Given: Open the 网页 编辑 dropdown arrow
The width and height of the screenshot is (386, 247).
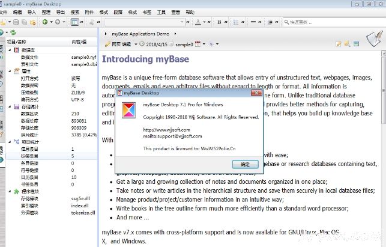Looking at the screenshot, I should pyautogui.click(x=136, y=44).
